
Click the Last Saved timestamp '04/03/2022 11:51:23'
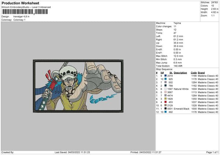(79, 152)
